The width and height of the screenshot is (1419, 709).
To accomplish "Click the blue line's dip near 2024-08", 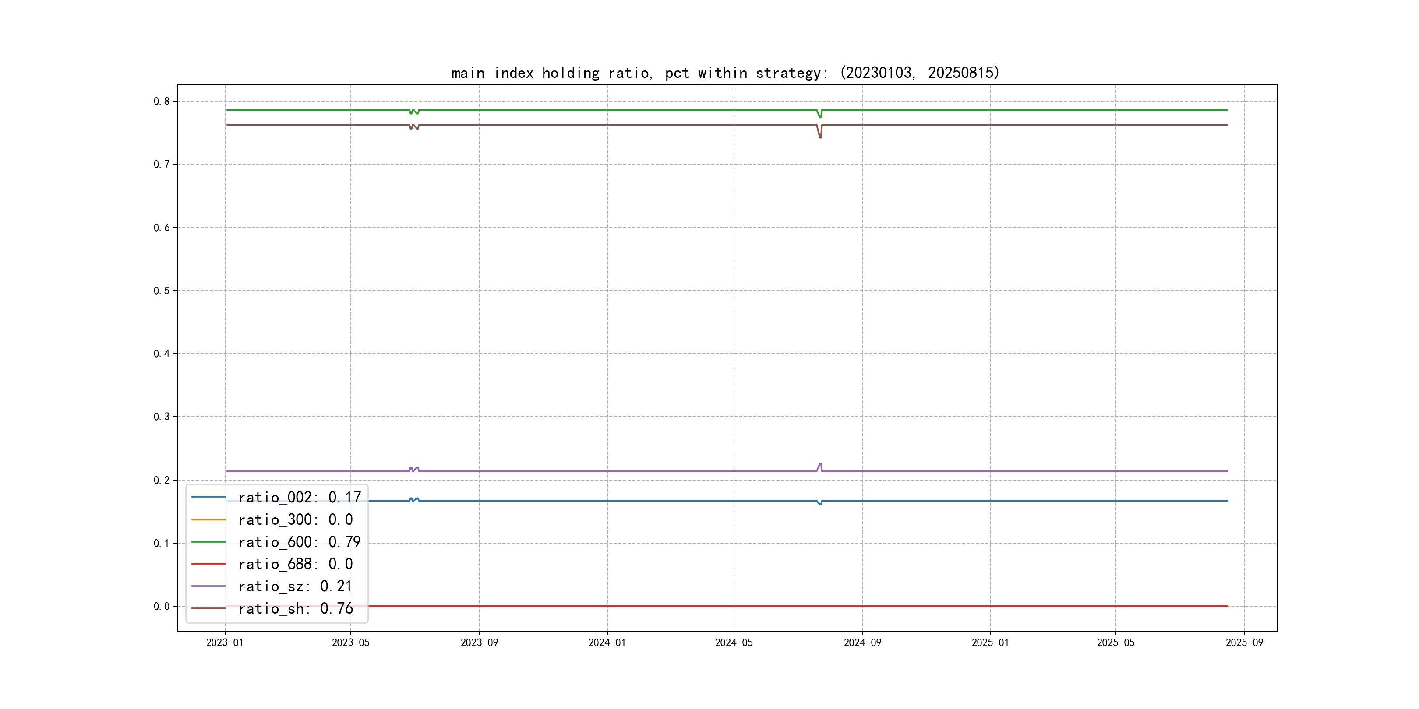I will [x=820, y=503].
